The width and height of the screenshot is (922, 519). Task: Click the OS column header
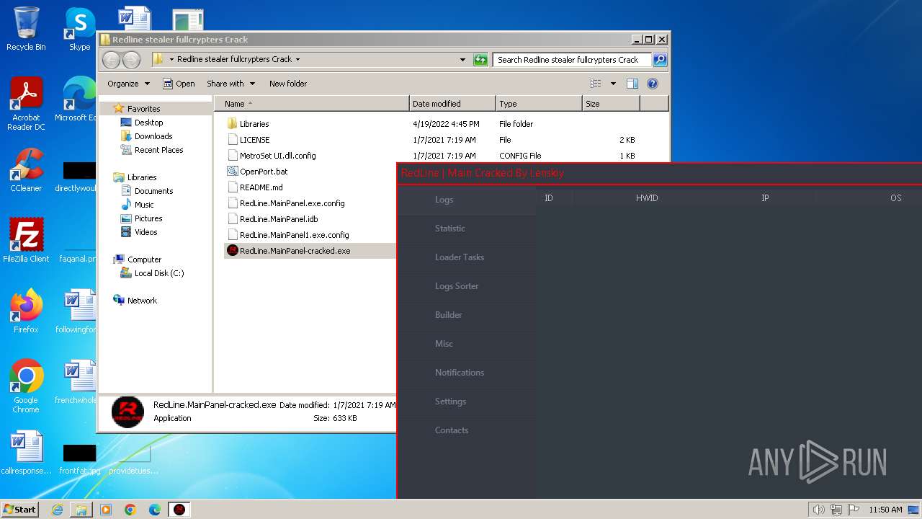(x=895, y=198)
